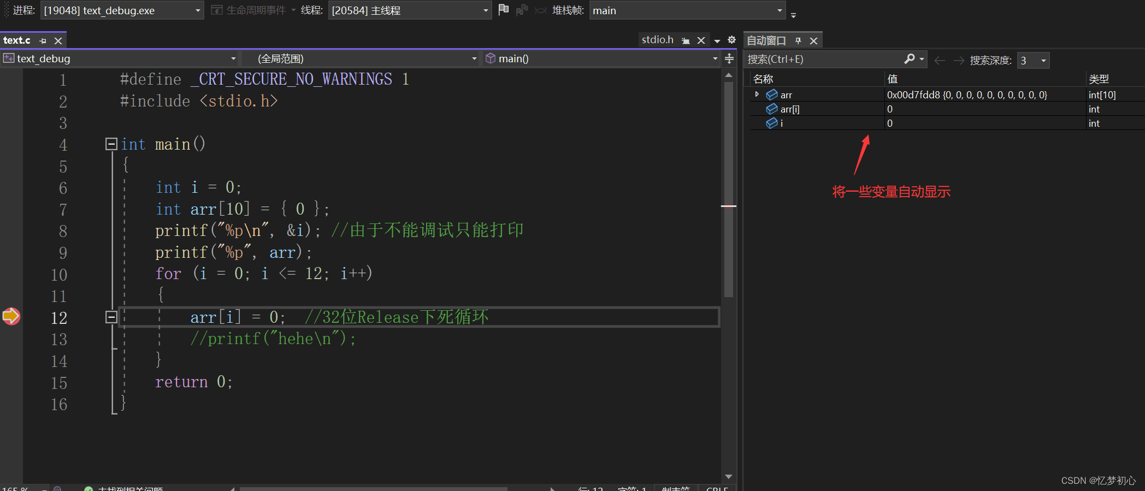Focus the 搜索(Ctrl+E) search field

824,60
